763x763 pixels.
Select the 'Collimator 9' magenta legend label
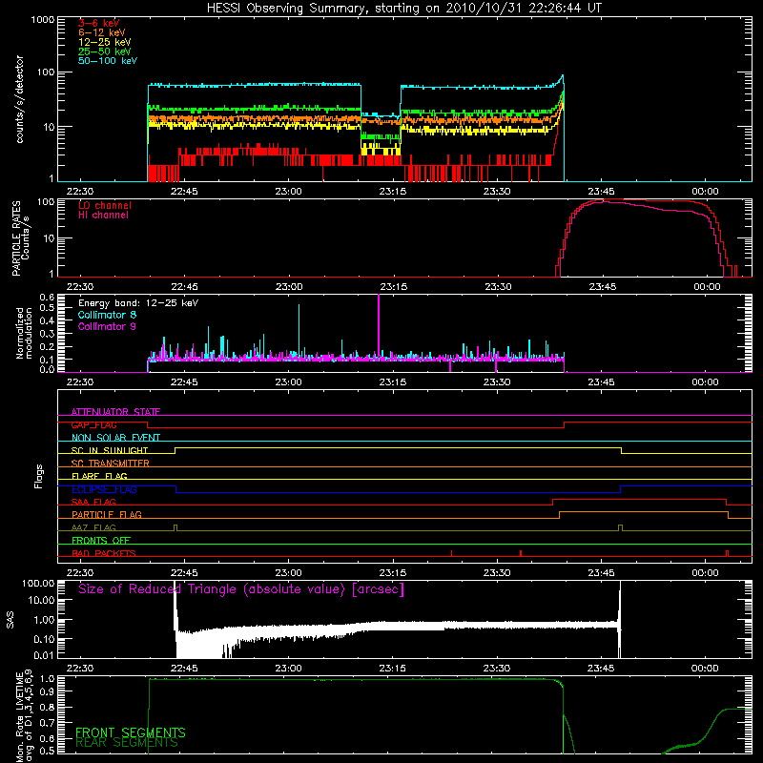coord(107,326)
